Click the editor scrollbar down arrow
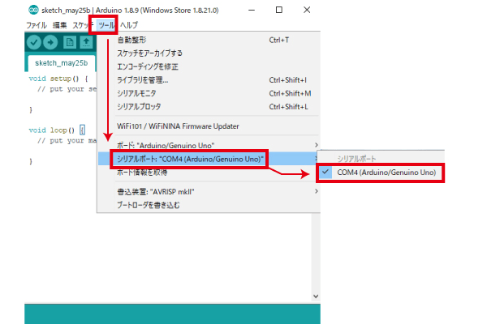487x324 pixels. [316, 296]
